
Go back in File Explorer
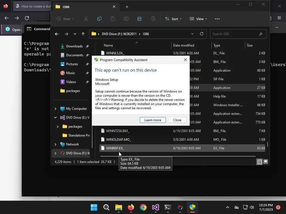point(57,34)
